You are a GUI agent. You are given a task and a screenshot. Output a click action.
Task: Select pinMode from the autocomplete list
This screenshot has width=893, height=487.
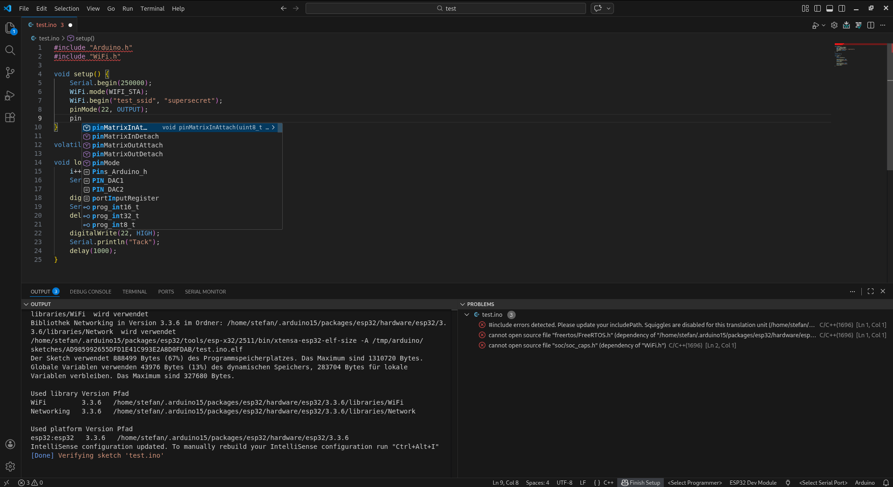pos(106,163)
